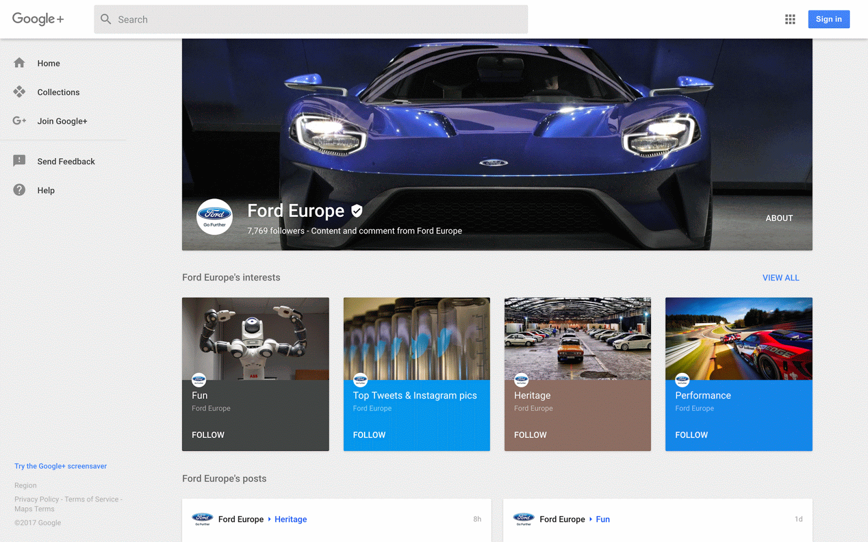Viewport: 868px width, 542px height.
Task: Open the Fun collection robot thumbnail
Action: (x=256, y=338)
